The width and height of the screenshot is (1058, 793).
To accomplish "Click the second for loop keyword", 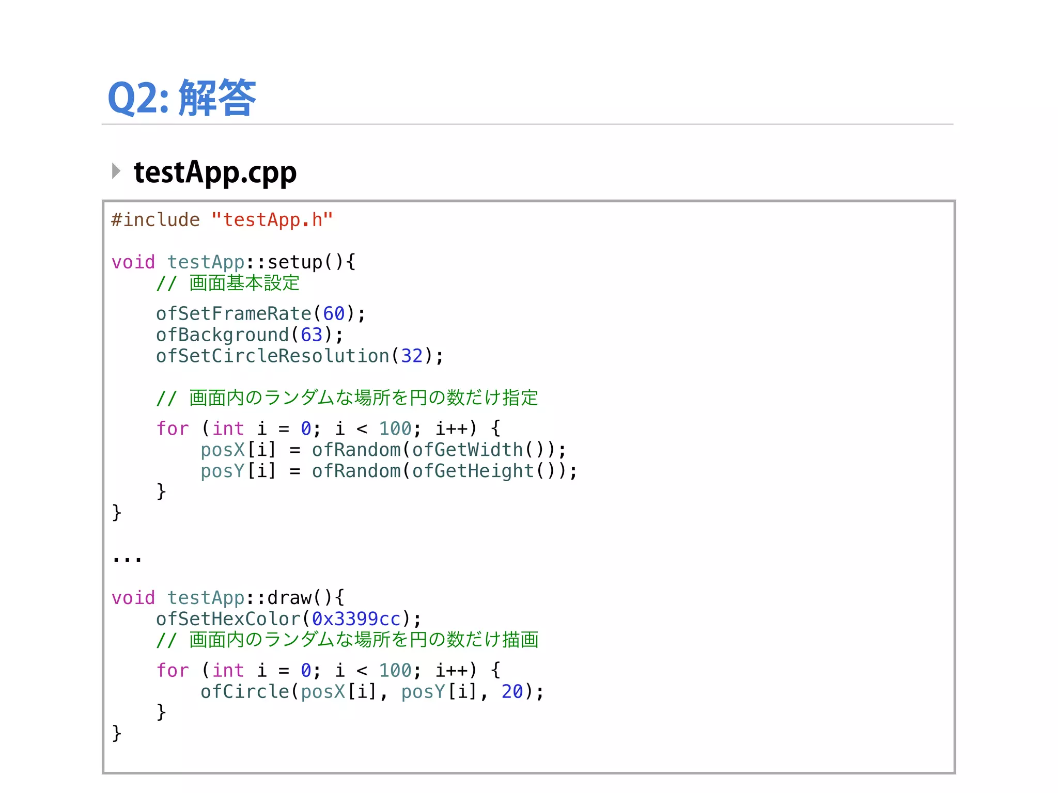I will point(173,670).
